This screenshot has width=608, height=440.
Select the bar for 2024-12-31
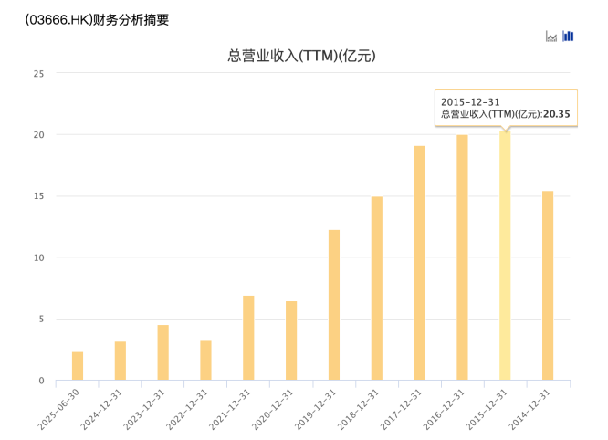click(x=121, y=361)
